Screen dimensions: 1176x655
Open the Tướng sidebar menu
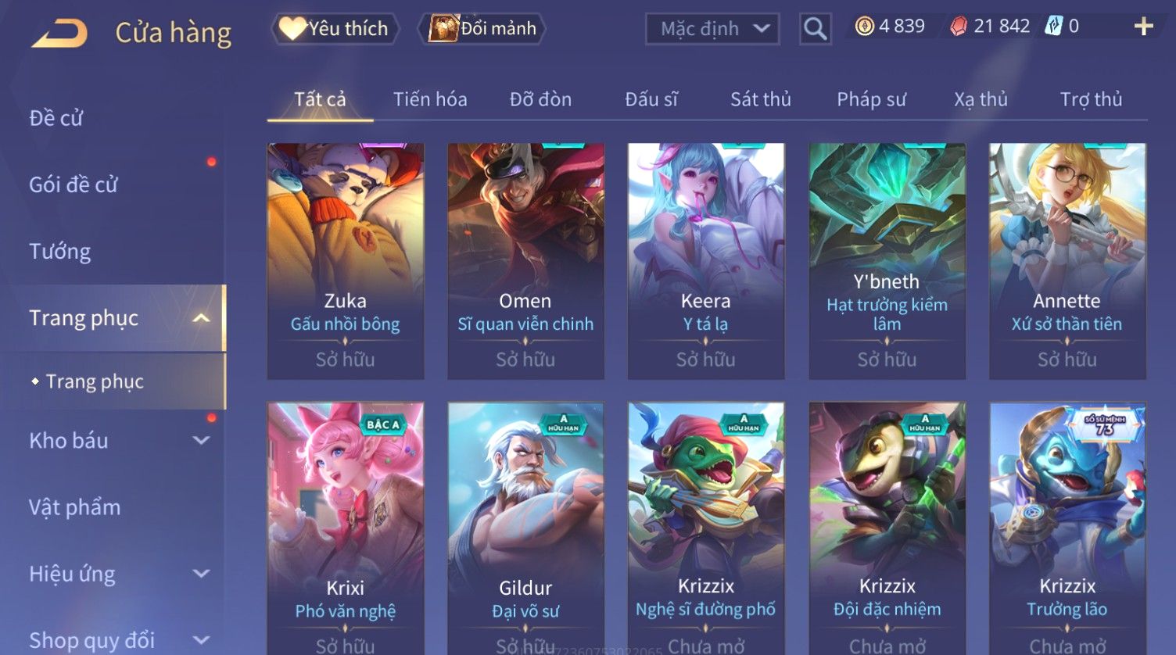60,251
